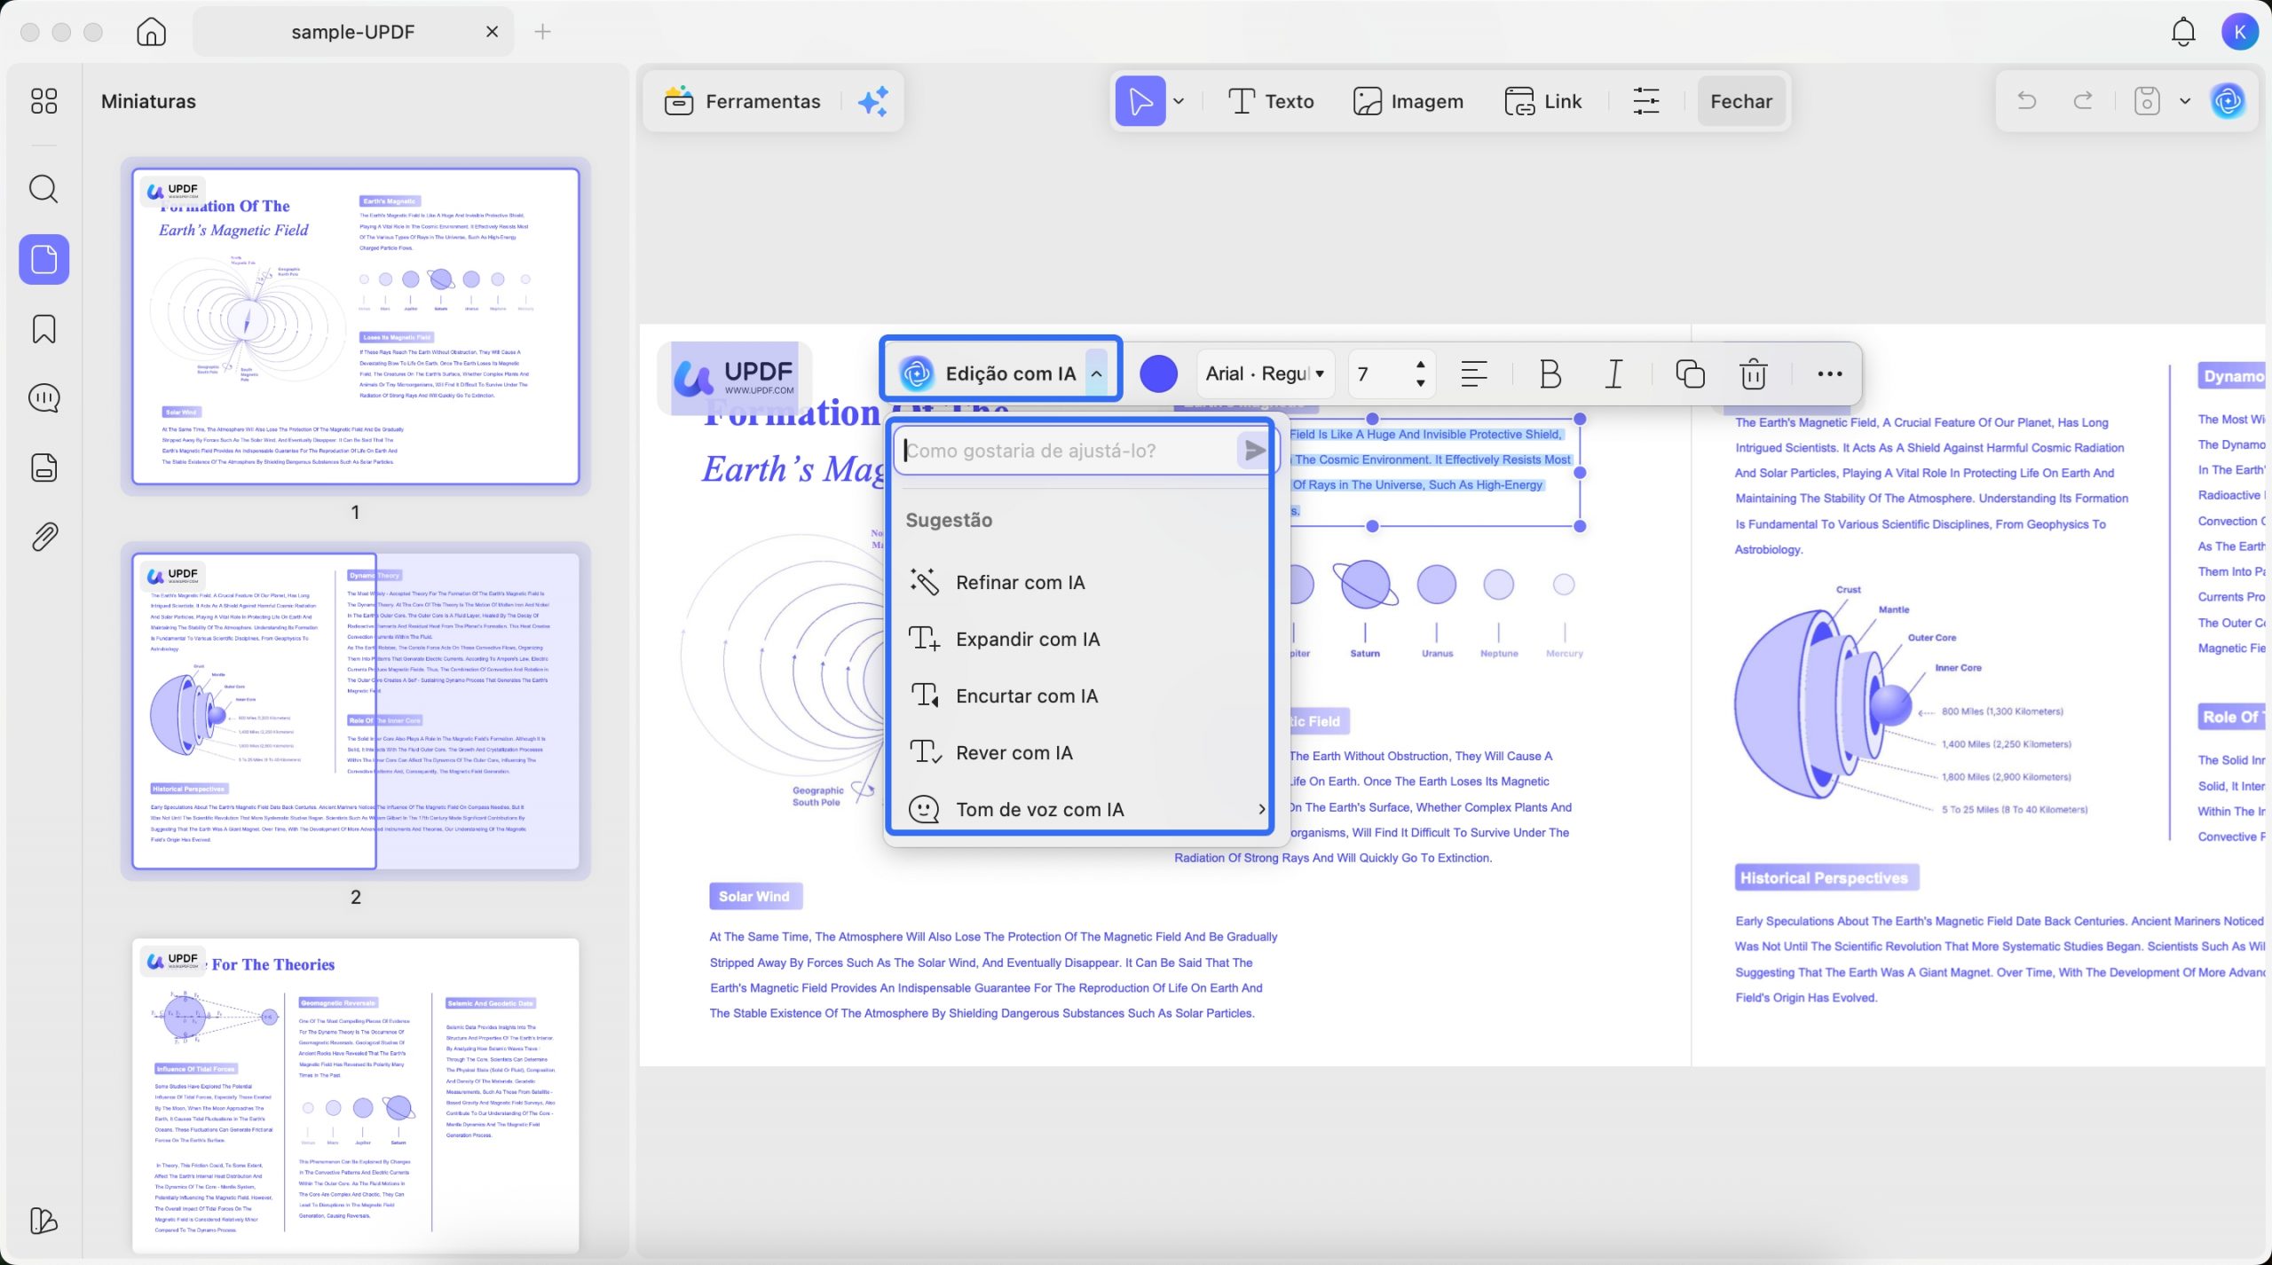Open the bookmarks panel icon
This screenshot has height=1265, width=2272.
43,329
